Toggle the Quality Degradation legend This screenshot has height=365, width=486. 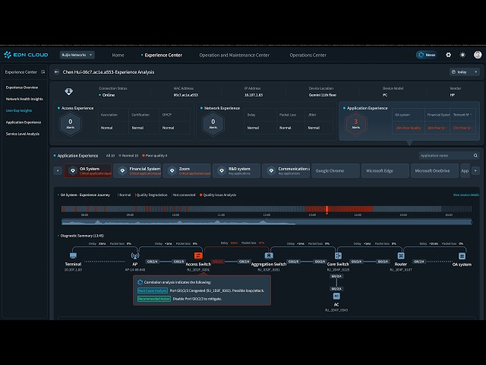151,195
